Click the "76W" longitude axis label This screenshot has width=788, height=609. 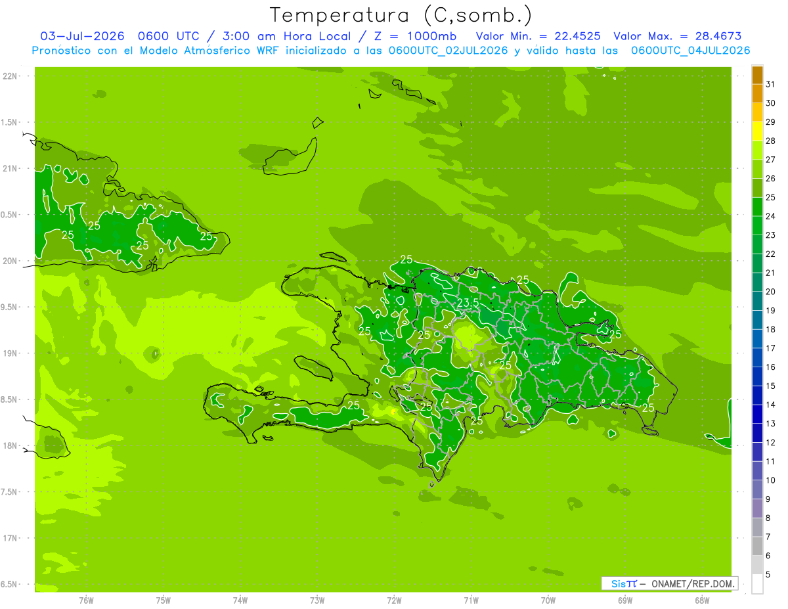point(86,600)
